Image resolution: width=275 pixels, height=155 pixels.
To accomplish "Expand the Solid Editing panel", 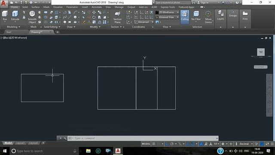I will pos(52,27).
